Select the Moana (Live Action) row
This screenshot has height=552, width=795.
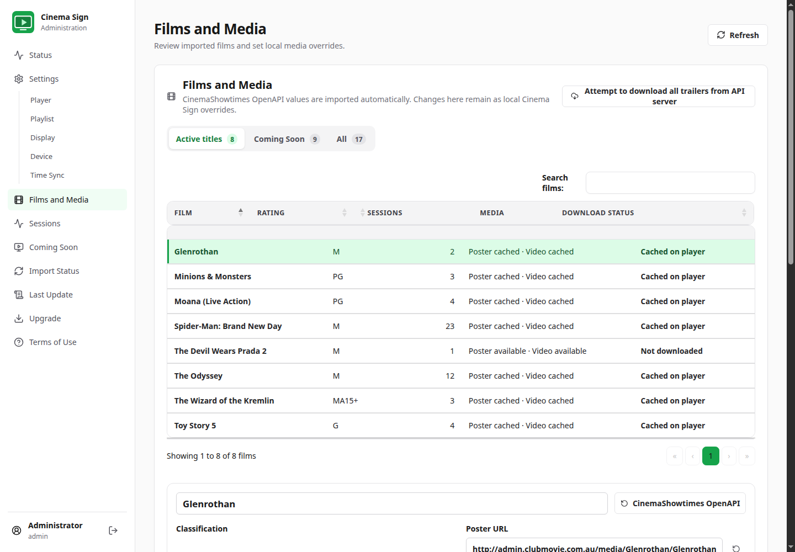461,301
